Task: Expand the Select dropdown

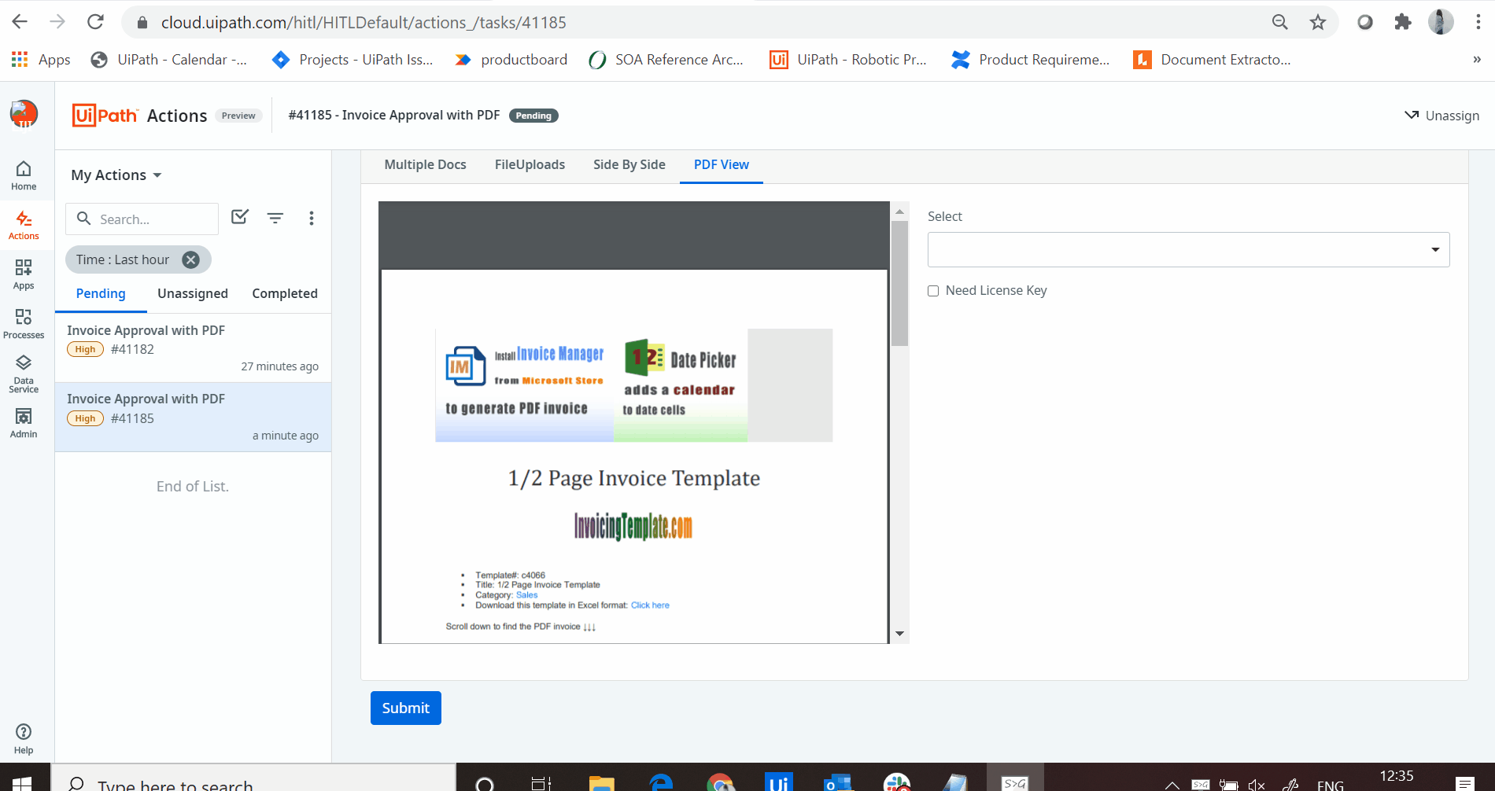Action: tap(1188, 250)
